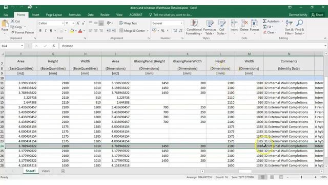Click Tell me what you want to do
The width and height of the screenshot is (328, 185).
[x=171, y=15]
